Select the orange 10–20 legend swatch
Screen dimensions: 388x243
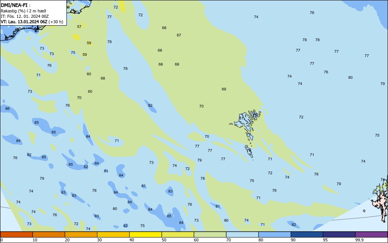pos(49,234)
